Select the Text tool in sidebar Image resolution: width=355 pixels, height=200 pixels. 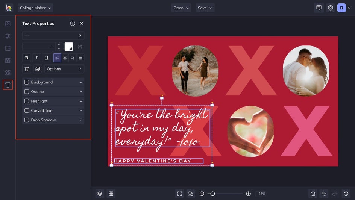[8, 85]
